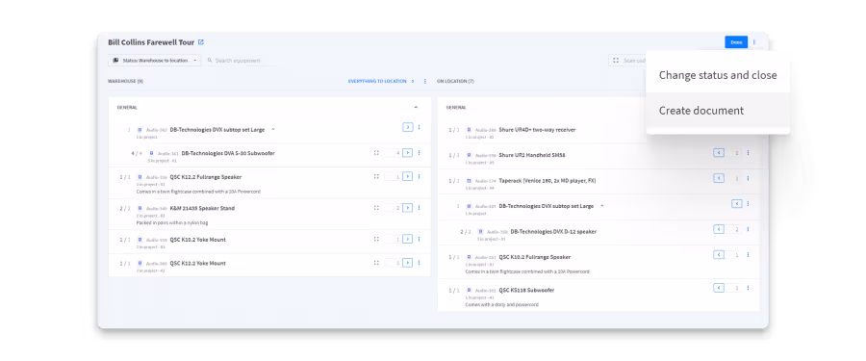Open options for QSC K12.2 Fullrange Speaker
Image resolution: width=866 pixels, height=361 pixels.
point(419,176)
